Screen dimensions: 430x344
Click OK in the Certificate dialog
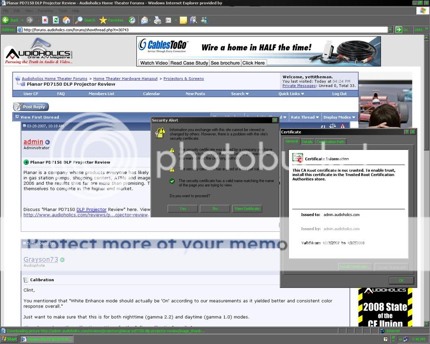click(401, 281)
